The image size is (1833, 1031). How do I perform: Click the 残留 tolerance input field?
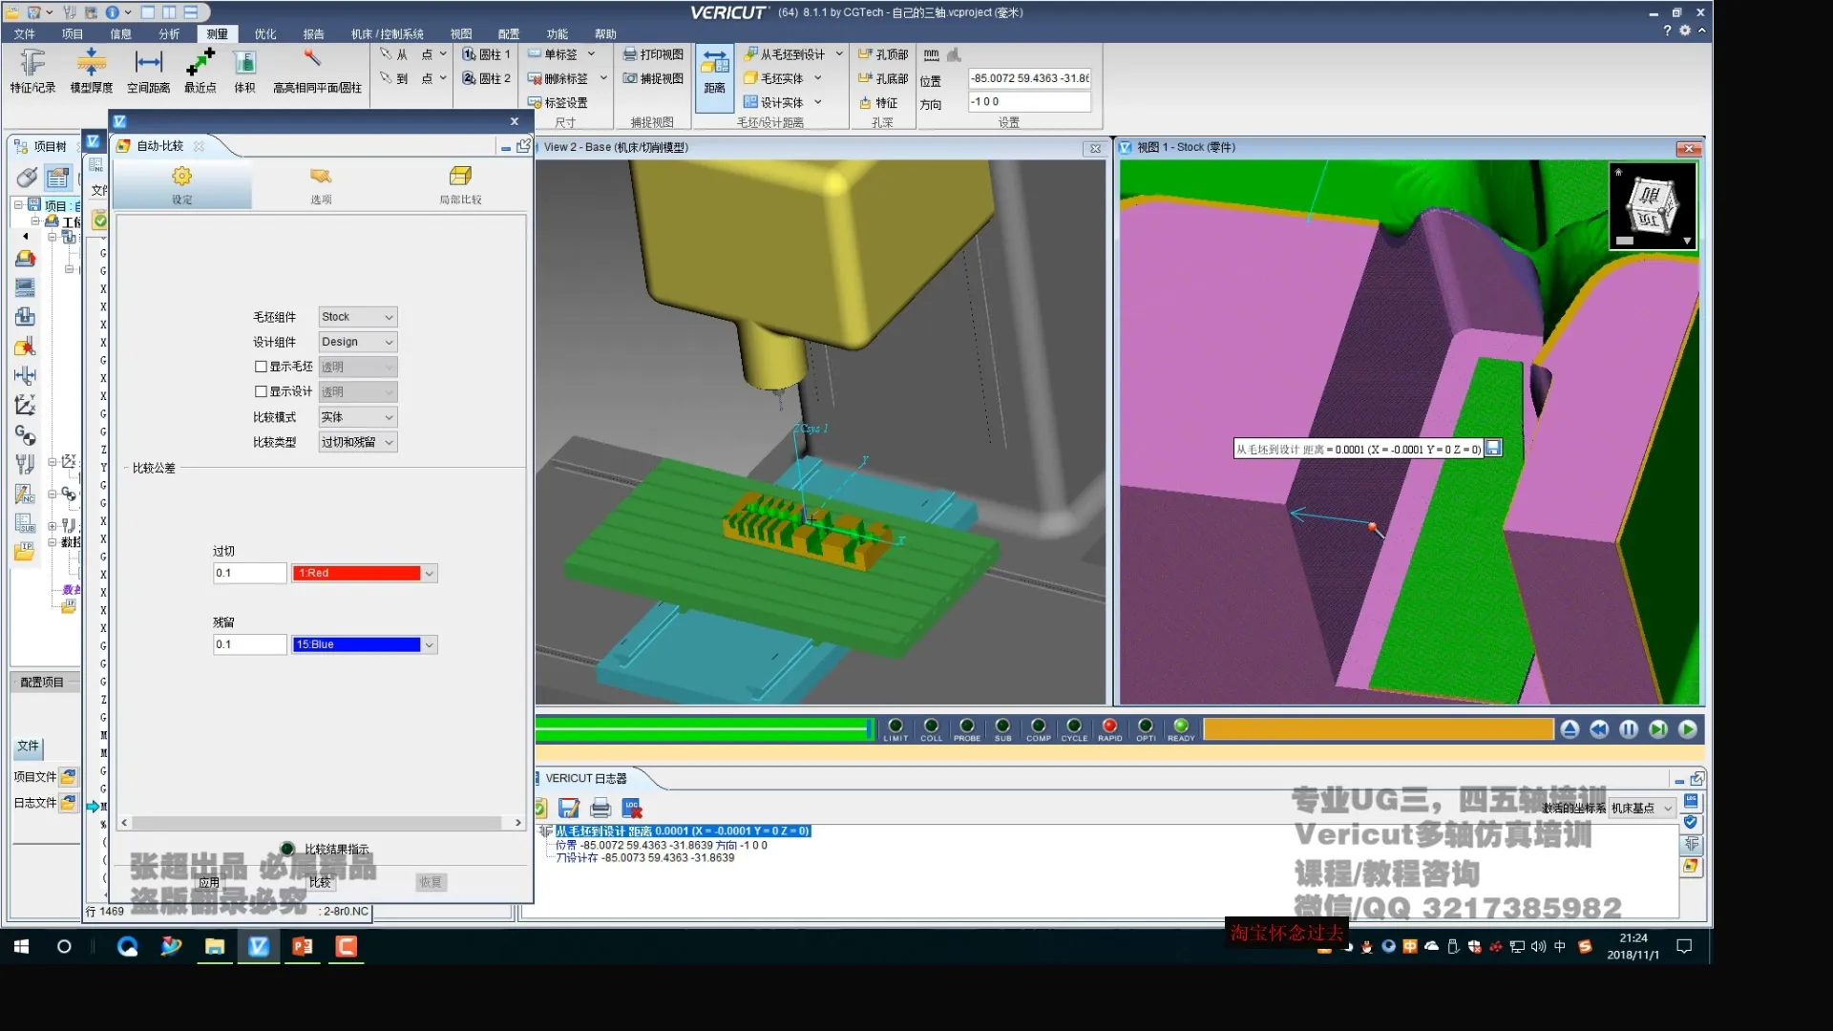[x=249, y=644]
